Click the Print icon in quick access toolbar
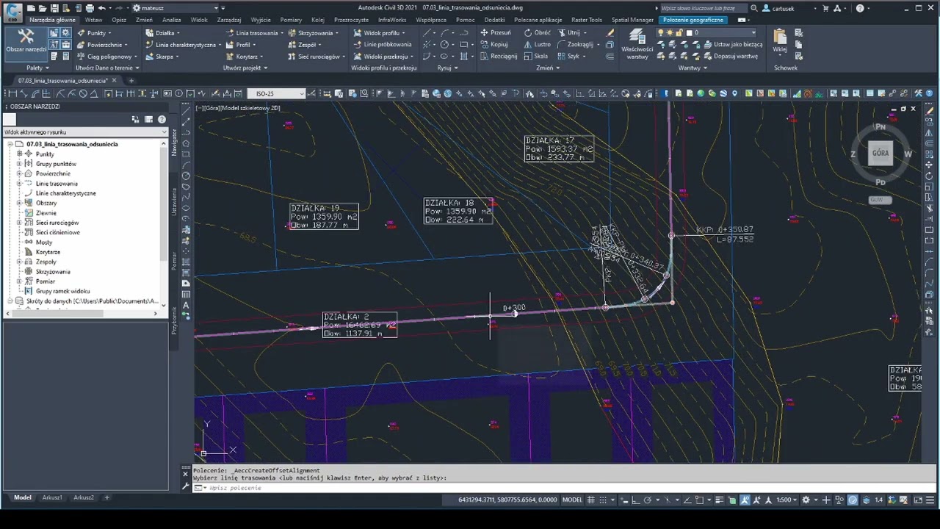The width and height of the screenshot is (940, 529). pyautogui.click(x=90, y=8)
